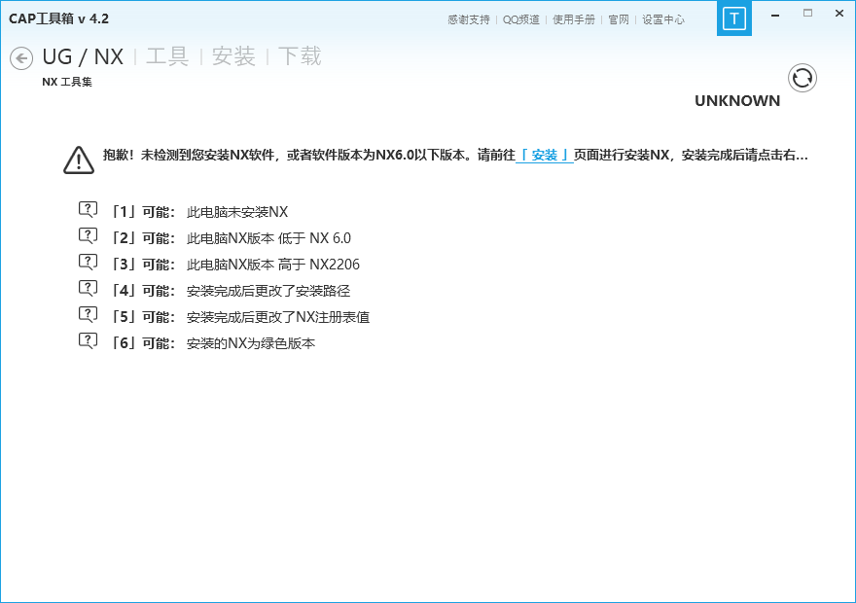The image size is (856, 603).
Task: Click help bubble icon for reason 6
Action: 88,340
